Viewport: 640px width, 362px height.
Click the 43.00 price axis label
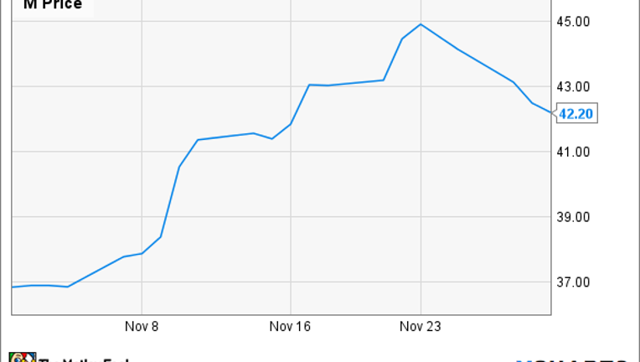573,86
